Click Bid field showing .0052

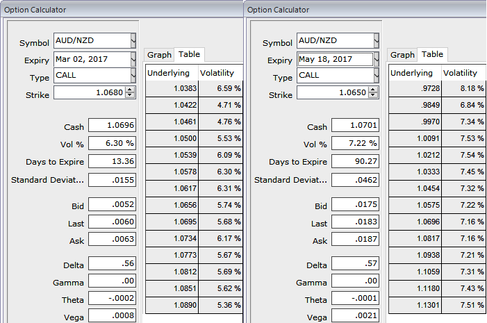pos(112,204)
